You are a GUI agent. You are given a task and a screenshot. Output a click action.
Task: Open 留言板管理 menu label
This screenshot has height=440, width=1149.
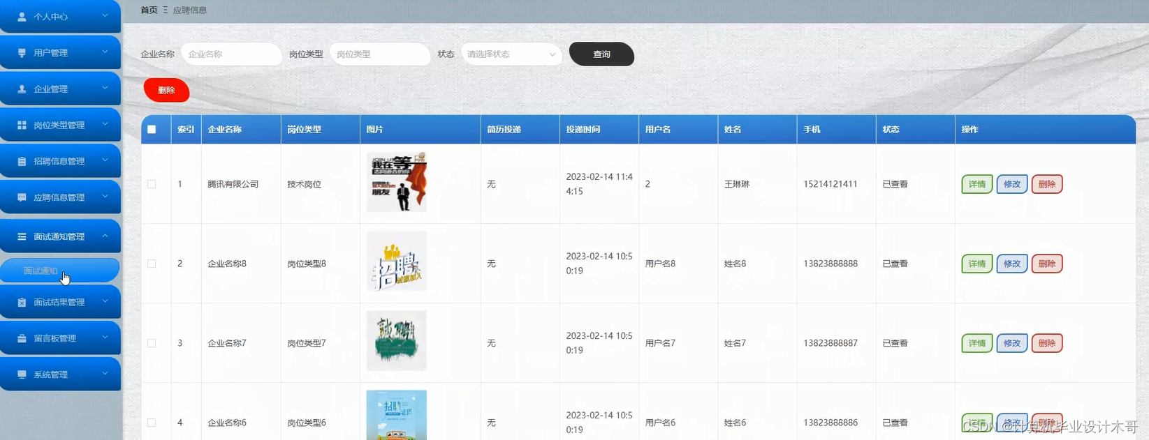coord(54,338)
